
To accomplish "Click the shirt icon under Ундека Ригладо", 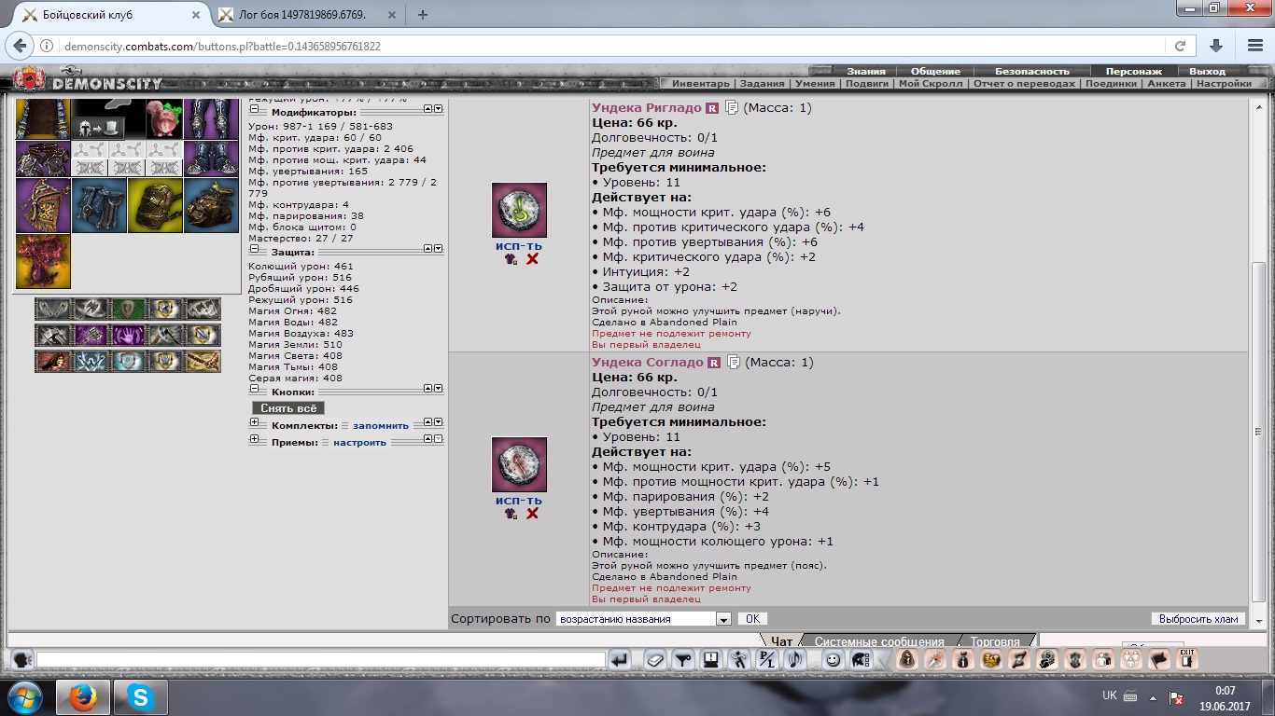I will [x=511, y=259].
